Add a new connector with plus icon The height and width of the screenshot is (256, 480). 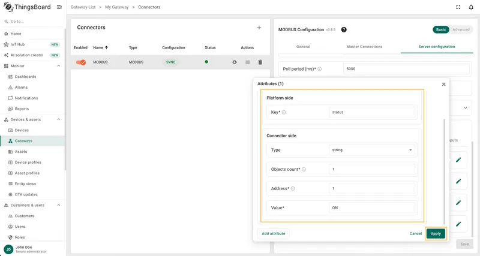click(259, 28)
